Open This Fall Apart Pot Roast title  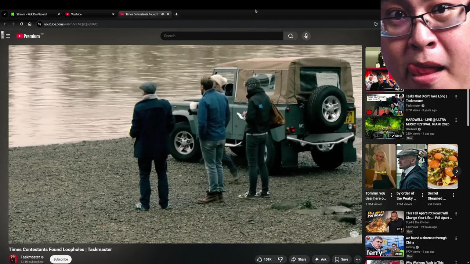[x=429, y=215]
